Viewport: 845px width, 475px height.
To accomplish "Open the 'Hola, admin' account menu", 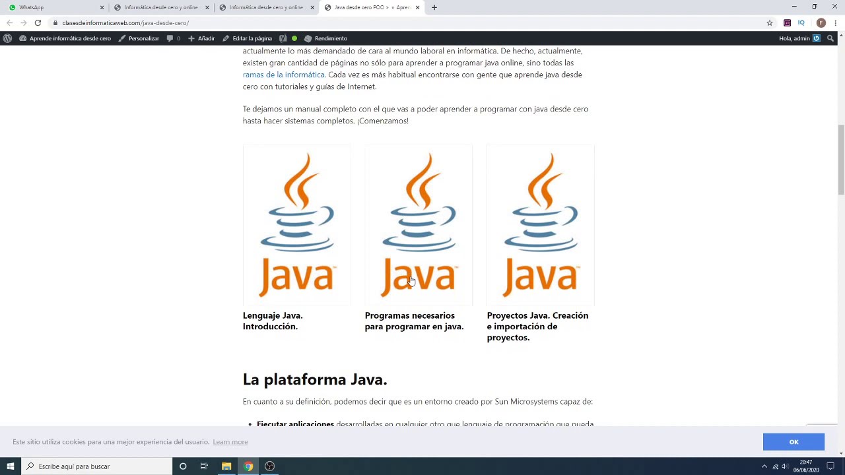I will [x=799, y=38].
